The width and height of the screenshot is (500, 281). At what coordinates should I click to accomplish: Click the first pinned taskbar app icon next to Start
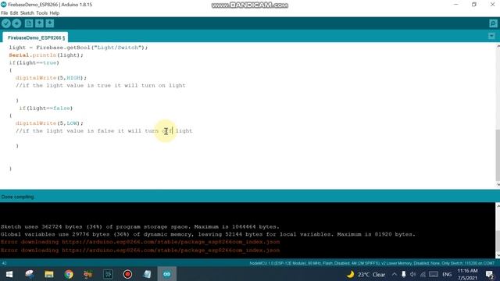(30, 274)
